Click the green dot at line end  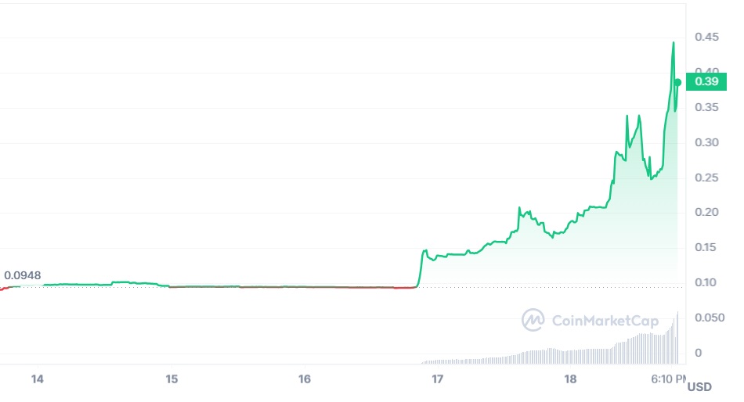pos(678,82)
